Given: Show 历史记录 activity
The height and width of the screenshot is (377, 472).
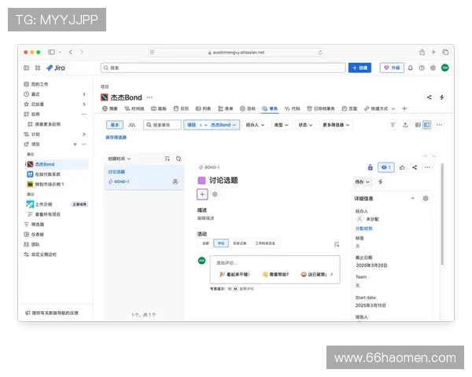Looking at the screenshot, I should point(240,243).
